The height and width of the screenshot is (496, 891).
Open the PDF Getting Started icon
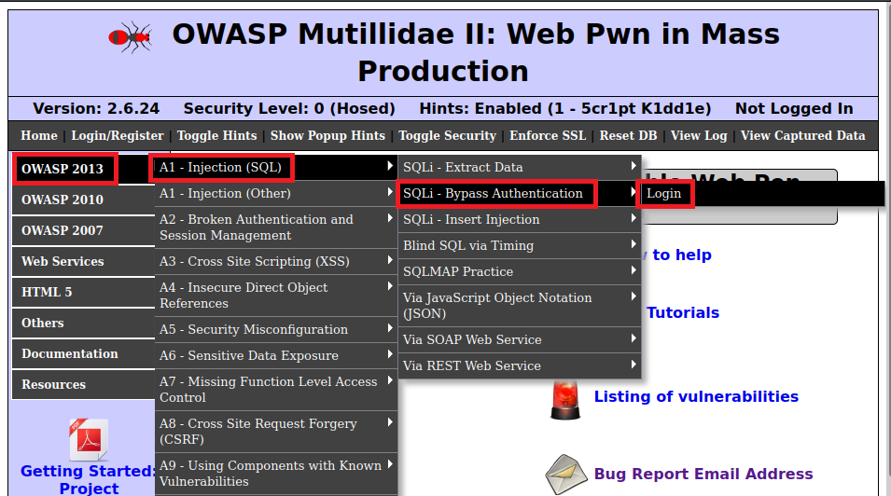pyautogui.click(x=89, y=440)
